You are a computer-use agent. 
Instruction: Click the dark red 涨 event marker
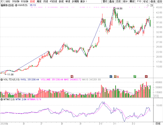click(x=146, y=77)
